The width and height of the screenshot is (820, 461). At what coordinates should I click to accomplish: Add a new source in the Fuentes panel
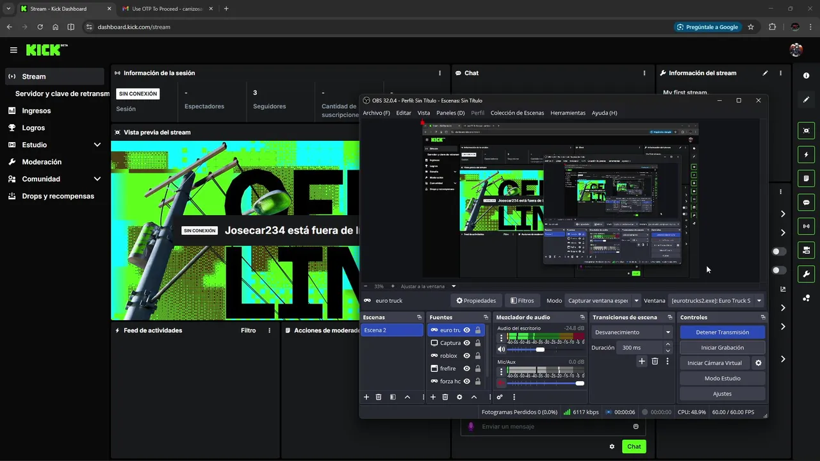coord(433,397)
